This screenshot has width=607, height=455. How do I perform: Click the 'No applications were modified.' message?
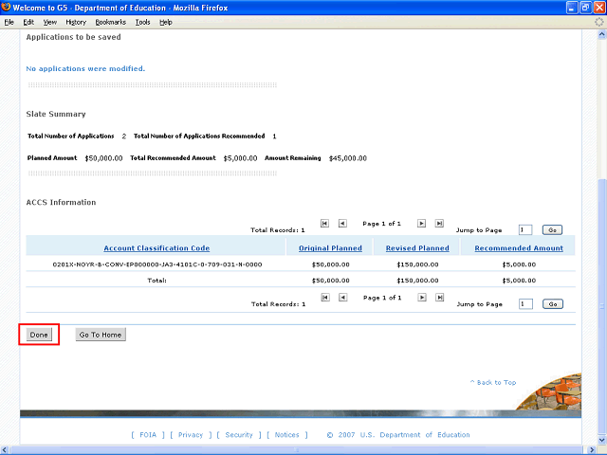tap(85, 68)
